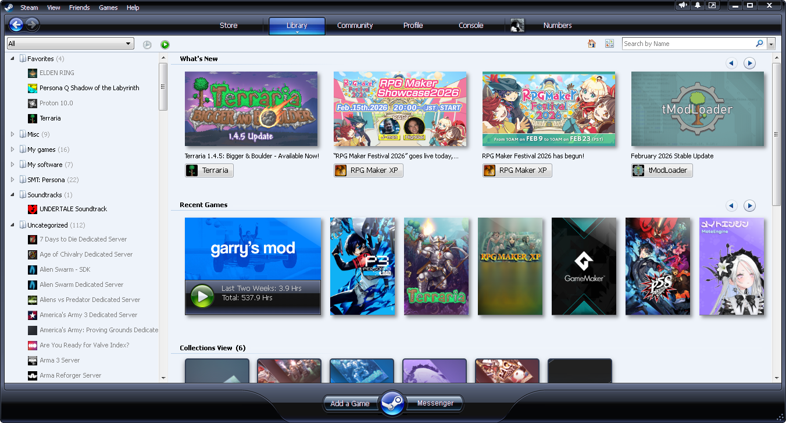Click the Age of Chivalry server icon
This screenshot has height=423, width=786.
(33, 255)
